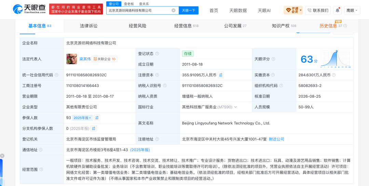Click the 存续 status tag
369x186 pixels.
tap(188, 54)
